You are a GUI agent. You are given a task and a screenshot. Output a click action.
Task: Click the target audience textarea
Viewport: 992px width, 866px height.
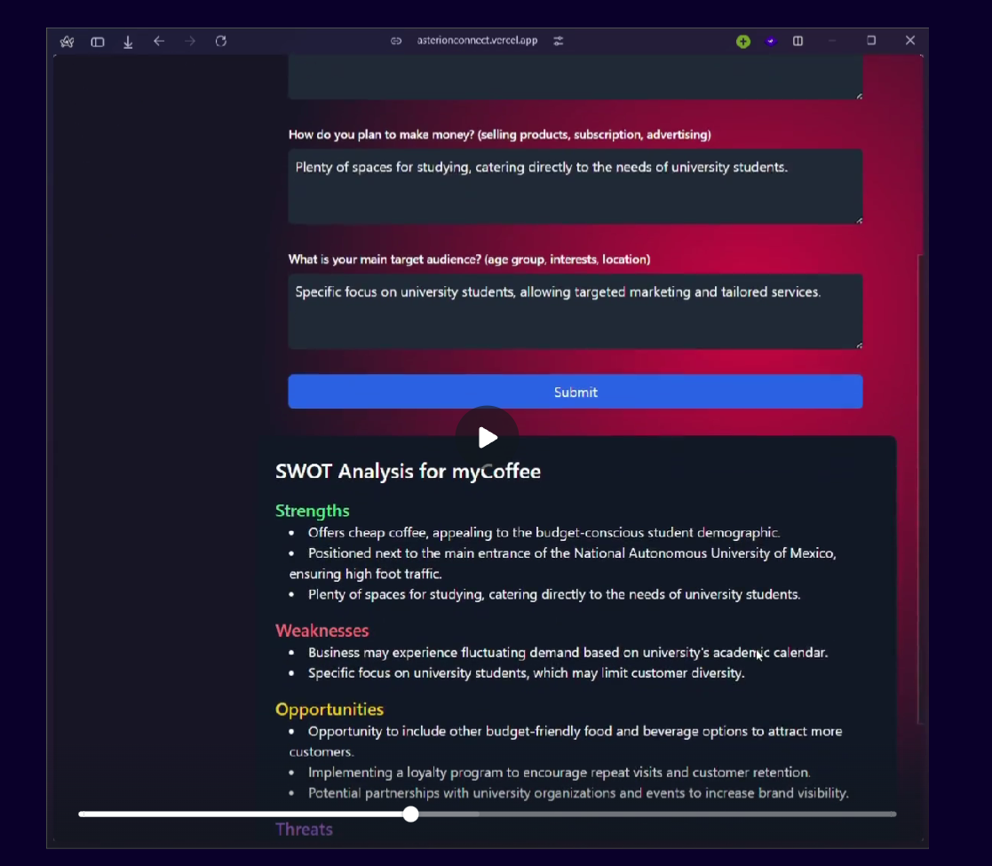coord(575,311)
